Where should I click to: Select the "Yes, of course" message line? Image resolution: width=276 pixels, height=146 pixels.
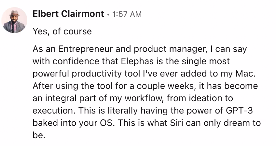[x=62, y=31]
